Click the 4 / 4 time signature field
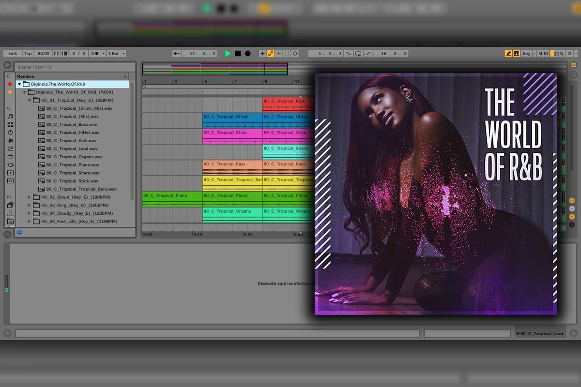 click(x=78, y=54)
